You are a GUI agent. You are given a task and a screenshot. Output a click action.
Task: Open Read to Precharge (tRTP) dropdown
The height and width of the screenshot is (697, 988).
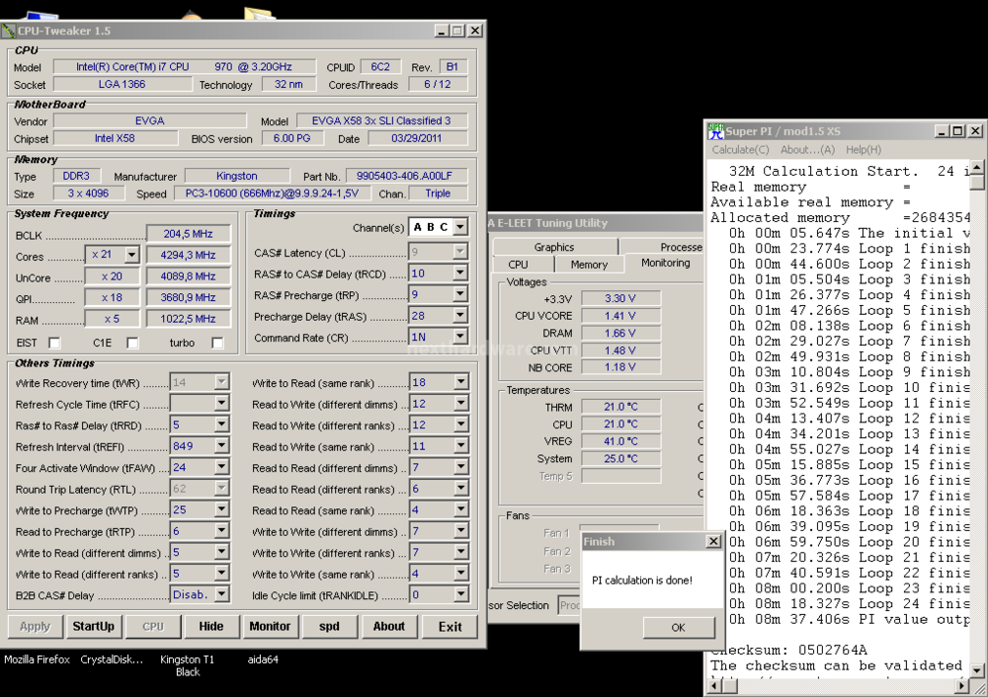point(221,531)
